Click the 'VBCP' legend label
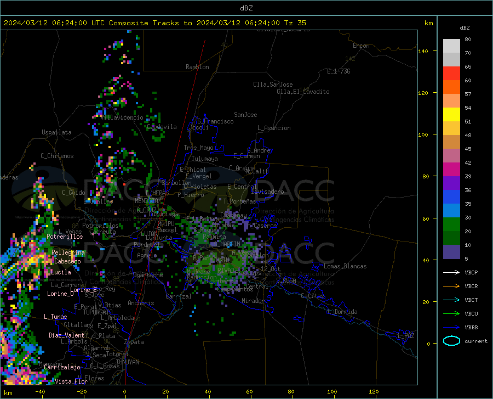The height and width of the screenshot is (399, 493). pyautogui.click(x=471, y=272)
